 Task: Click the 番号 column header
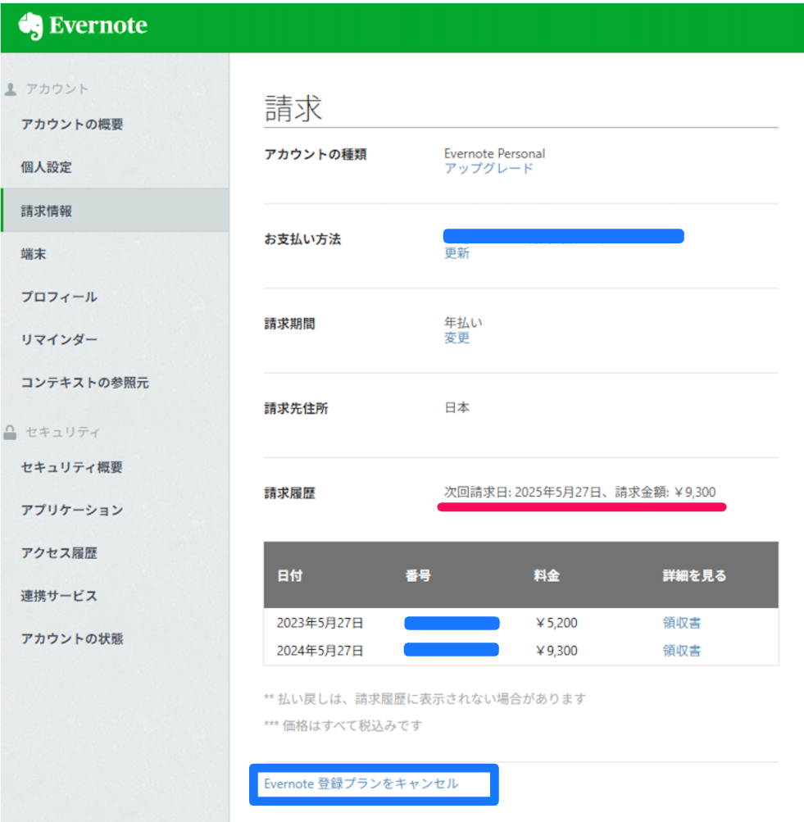pyautogui.click(x=418, y=575)
